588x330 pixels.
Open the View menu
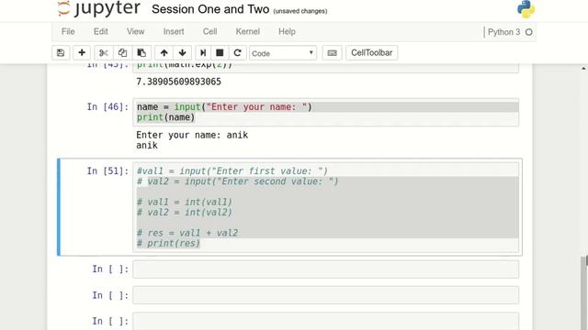click(x=135, y=31)
